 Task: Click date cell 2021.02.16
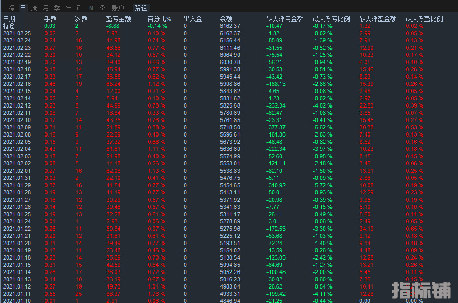pos(17,84)
